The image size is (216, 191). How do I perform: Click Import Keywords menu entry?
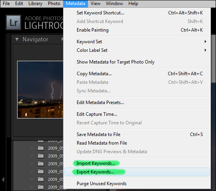coord(137,163)
